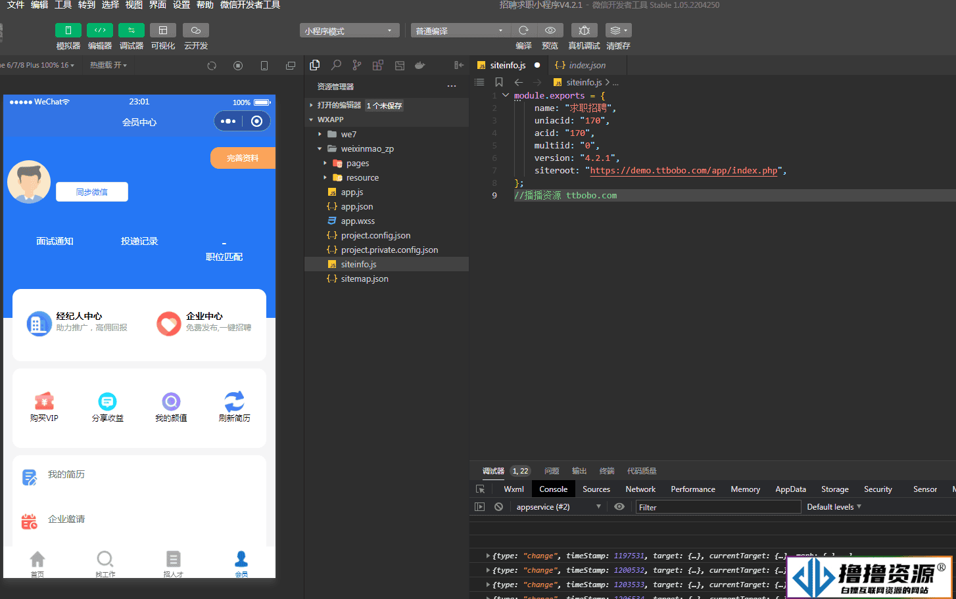Screen dimensions: 956x599
Task: Open the mini program mode dropdown
Action: [x=350, y=31]
